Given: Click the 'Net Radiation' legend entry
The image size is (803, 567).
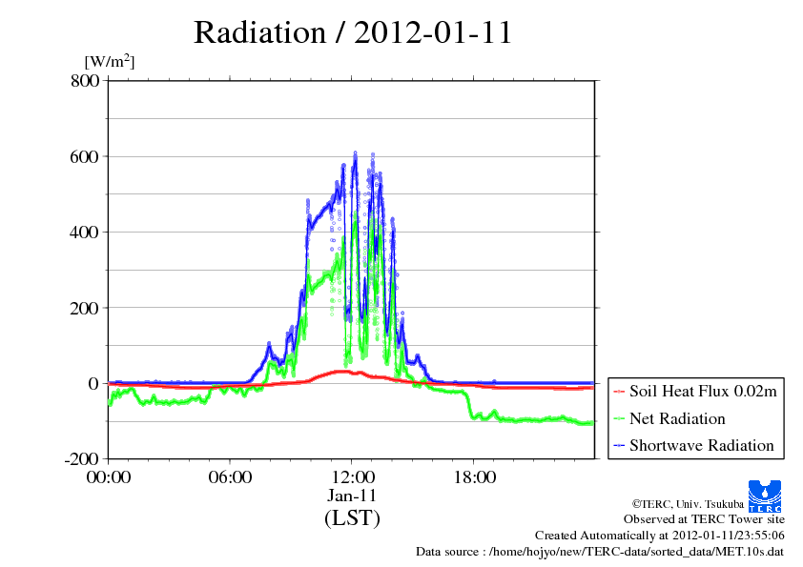Looking at the screenshot, I should coord(677,418).
